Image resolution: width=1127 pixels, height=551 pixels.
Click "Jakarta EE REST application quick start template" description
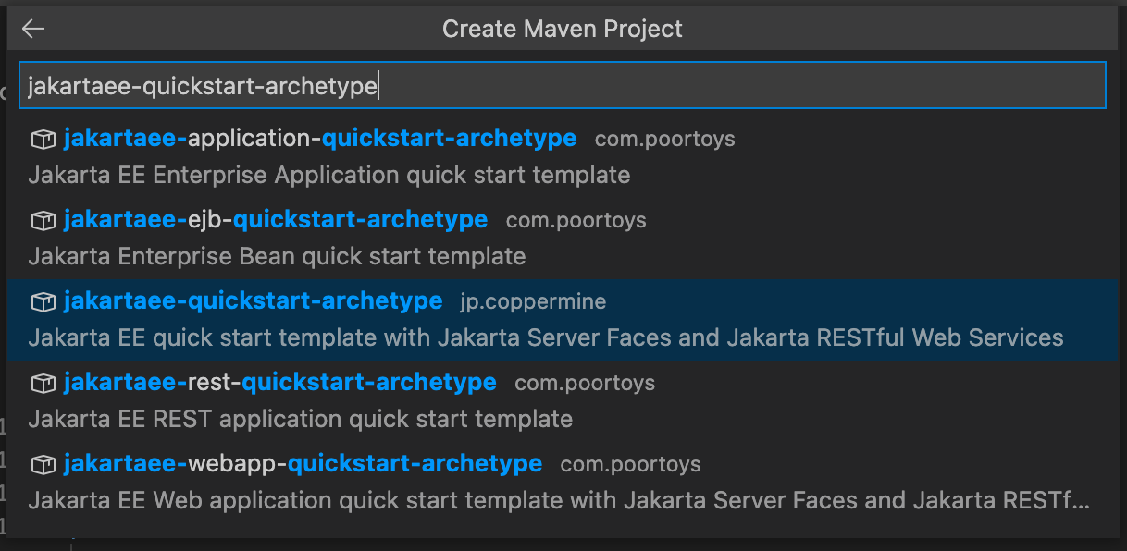click(301, 419)
